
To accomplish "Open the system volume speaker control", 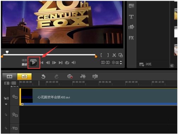I will pos(73,62).
